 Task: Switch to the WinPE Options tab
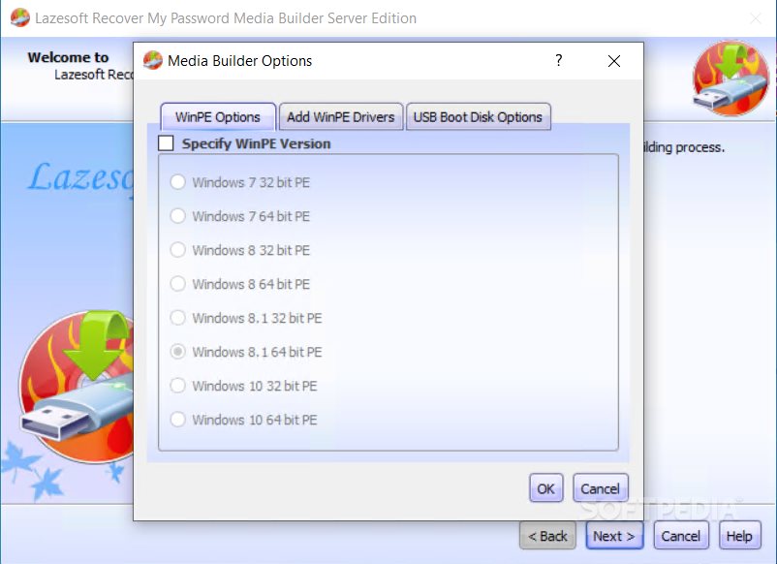coord(218,117)
